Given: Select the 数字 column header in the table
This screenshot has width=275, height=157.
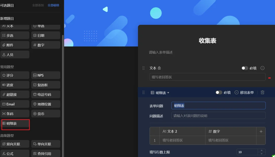Looking at the screenshot, I should pyautogui.click(x=231, y=131).
